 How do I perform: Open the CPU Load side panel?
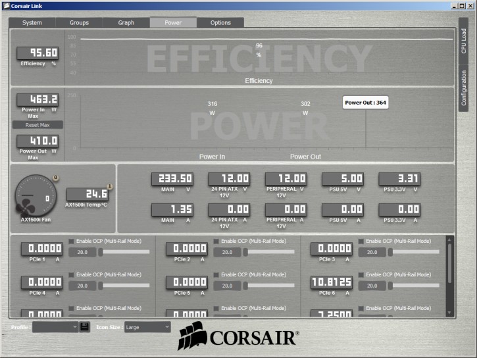pyautogui.click(x=464, y=41)
